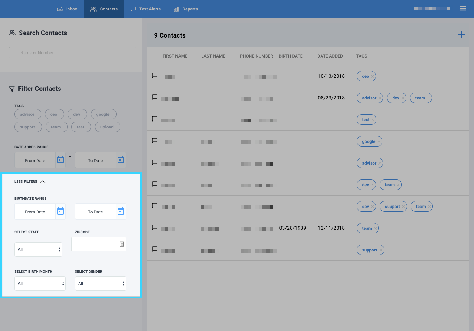This screenshot has height=331, width=474.
Task: Open the Select Birth Month dropdown
Action: click(40, 284)
